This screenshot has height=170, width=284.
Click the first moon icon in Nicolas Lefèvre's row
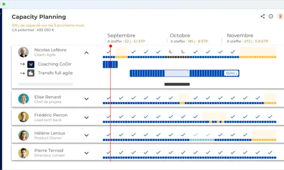[x=170, y=52]
